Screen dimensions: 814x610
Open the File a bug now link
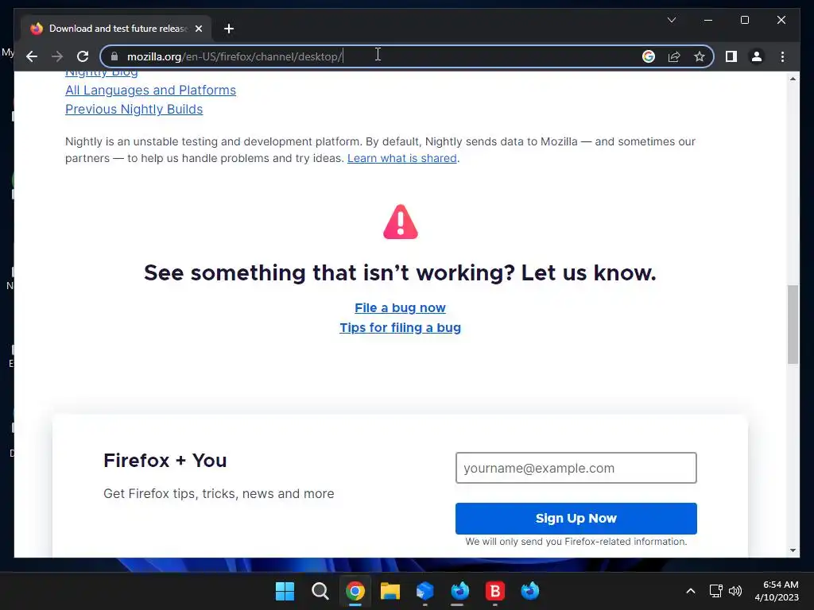click(x=401, y=307)
